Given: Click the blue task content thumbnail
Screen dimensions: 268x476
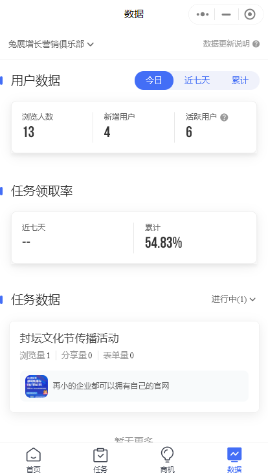Looking at the screenshot, I should click(x=36, y=386).
